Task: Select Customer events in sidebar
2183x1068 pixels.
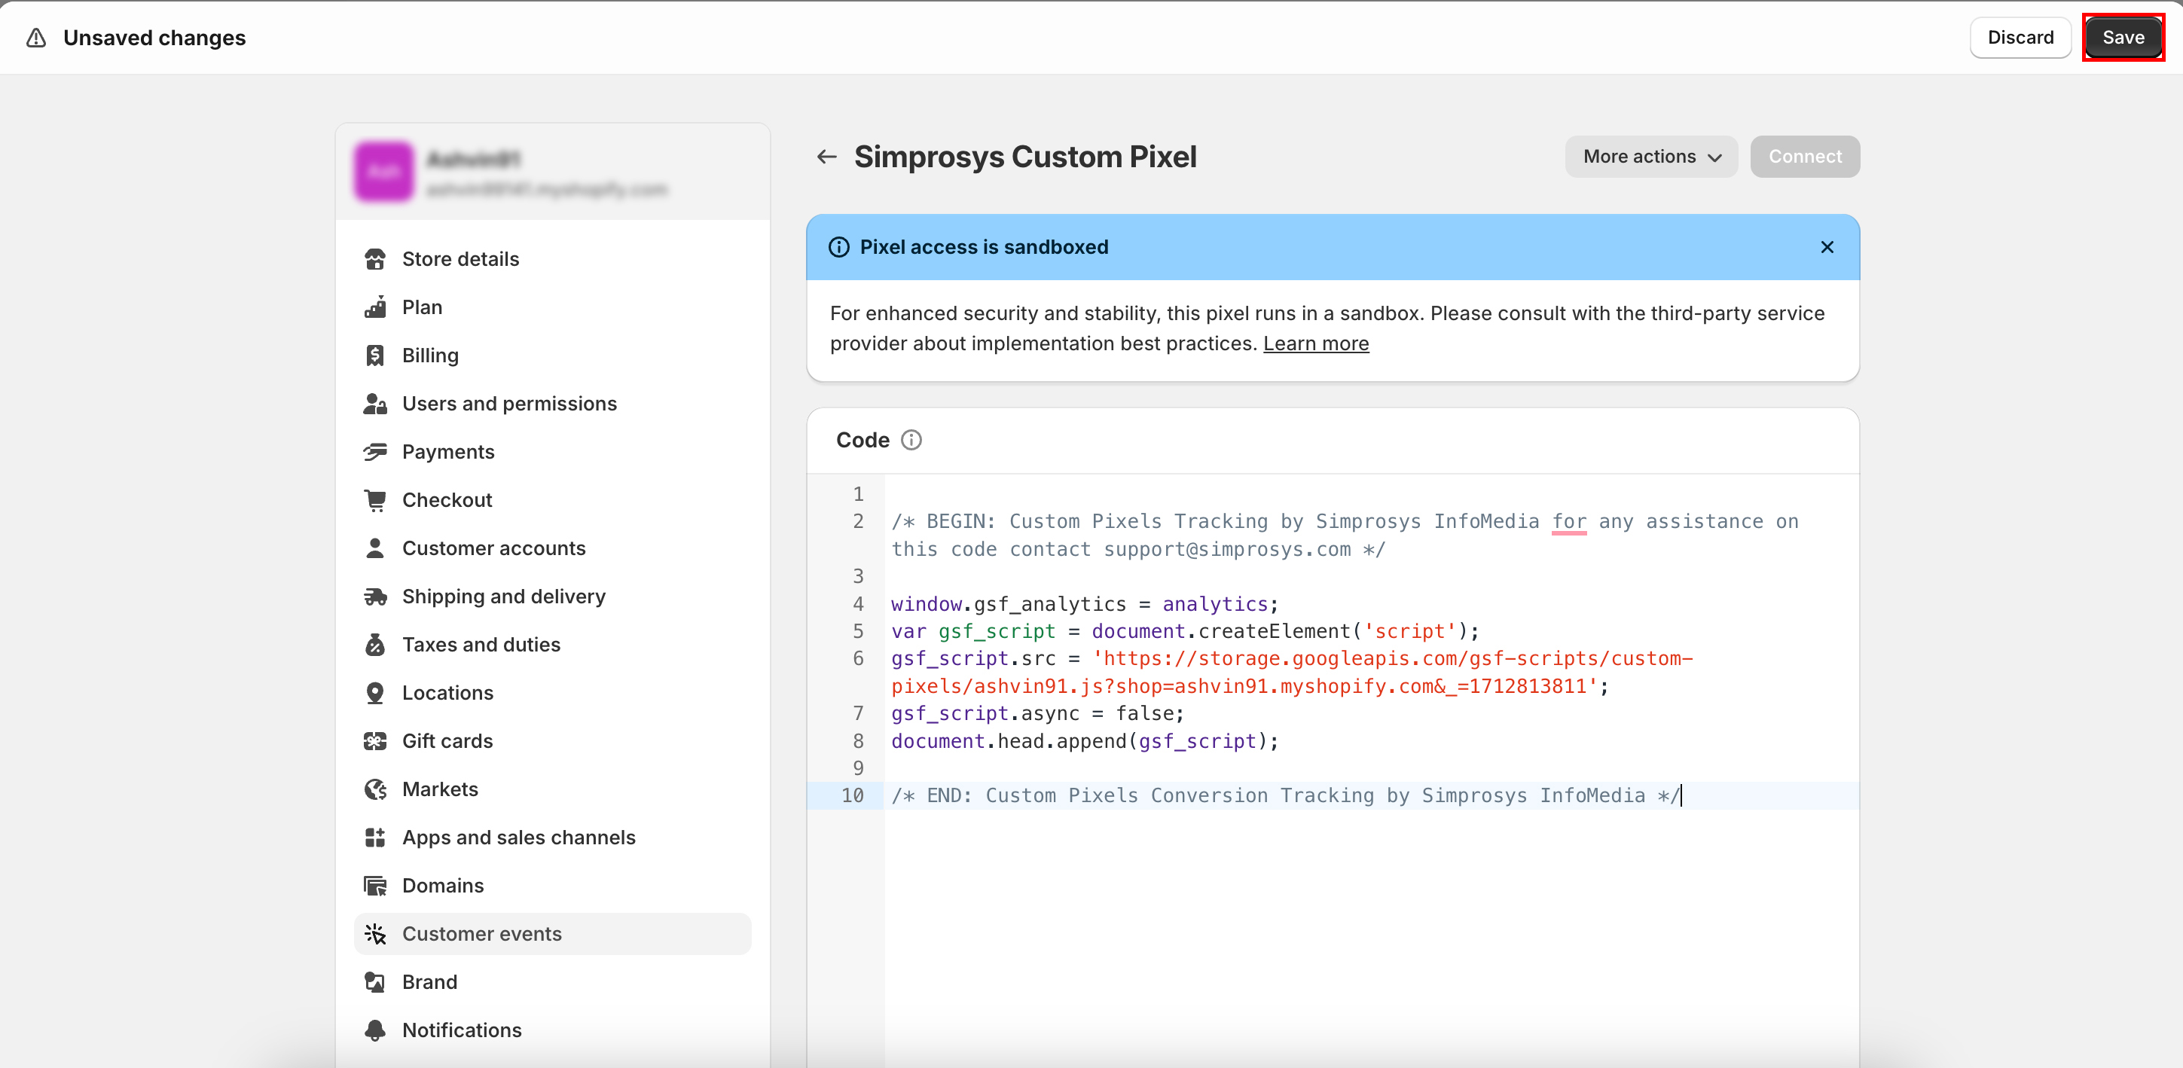Action: coord(553,934)
